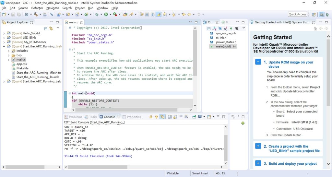
Task: Open the Run menu
Action: point(91,8)
